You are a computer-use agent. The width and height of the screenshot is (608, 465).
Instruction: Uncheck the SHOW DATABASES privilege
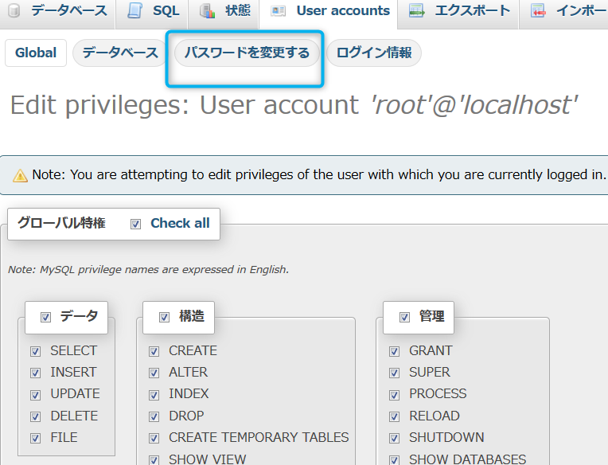pos(395,460)
